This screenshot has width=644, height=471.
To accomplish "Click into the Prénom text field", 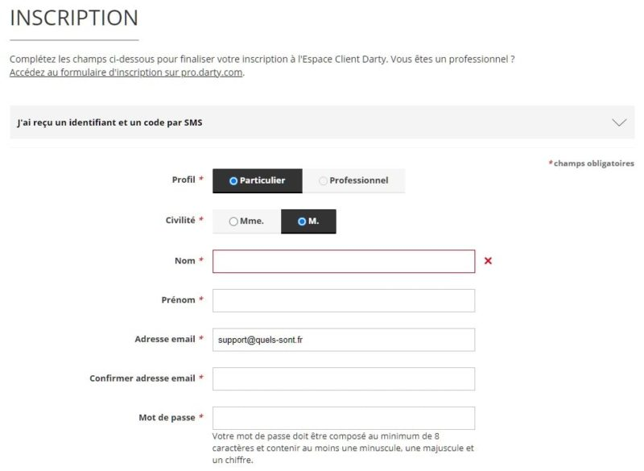I will (x=344, y=300).
